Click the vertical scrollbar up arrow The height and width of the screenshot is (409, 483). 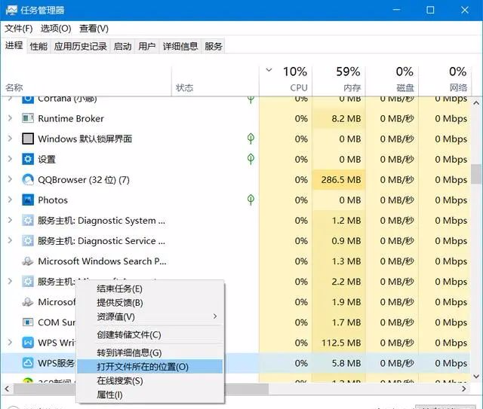point(476,102)
